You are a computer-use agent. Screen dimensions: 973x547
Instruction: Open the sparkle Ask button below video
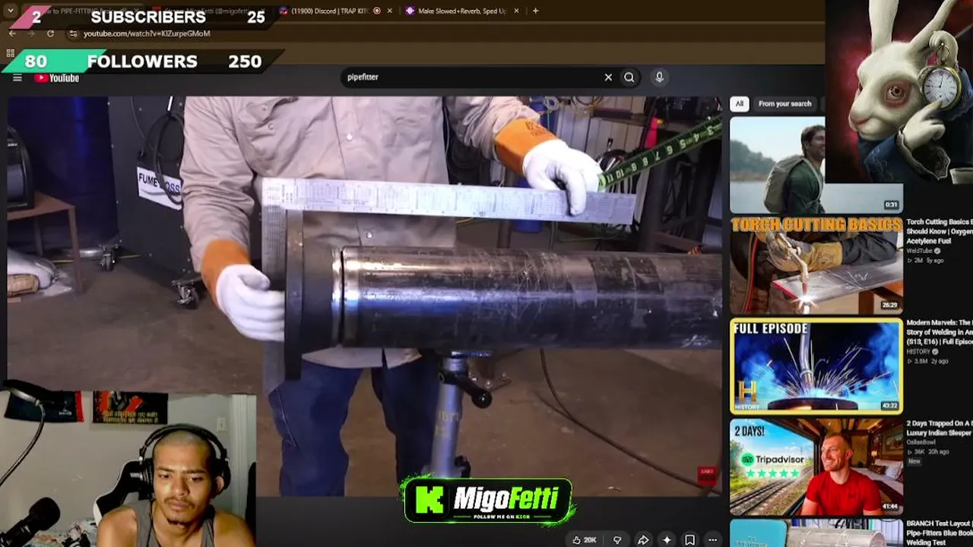667,540
